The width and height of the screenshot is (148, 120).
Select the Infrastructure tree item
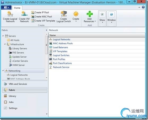click(15, 44)
